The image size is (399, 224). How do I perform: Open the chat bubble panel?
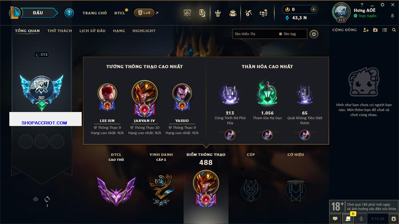[335, 219]
